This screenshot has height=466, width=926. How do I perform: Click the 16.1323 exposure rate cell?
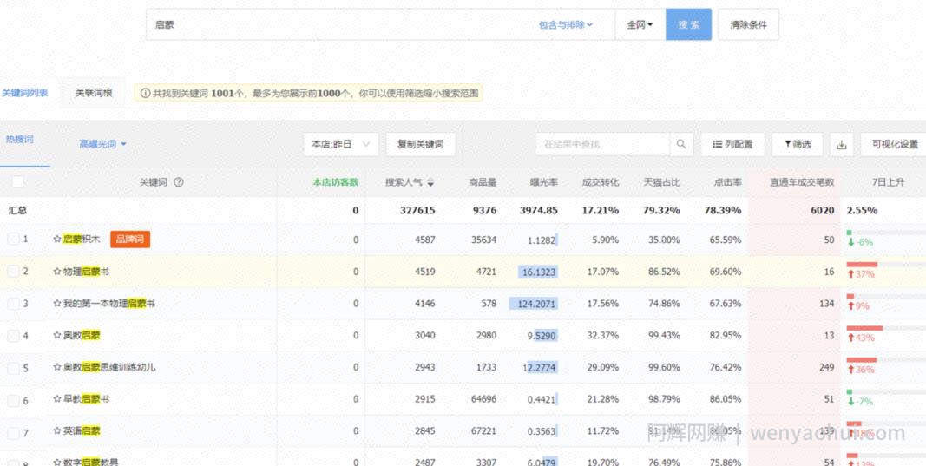click(537, 272)
